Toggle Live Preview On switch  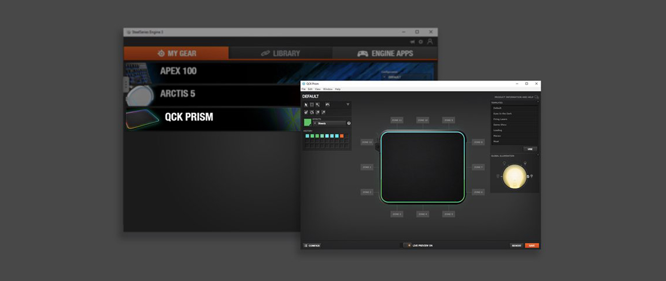(407, 246)
